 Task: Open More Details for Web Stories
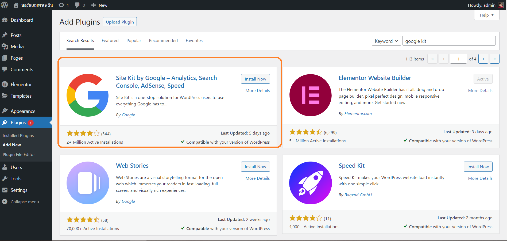[x=257, y=178]
